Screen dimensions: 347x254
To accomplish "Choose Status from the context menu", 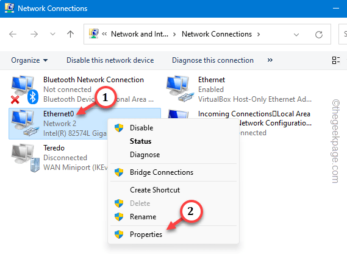I will (x=140, y=141).
